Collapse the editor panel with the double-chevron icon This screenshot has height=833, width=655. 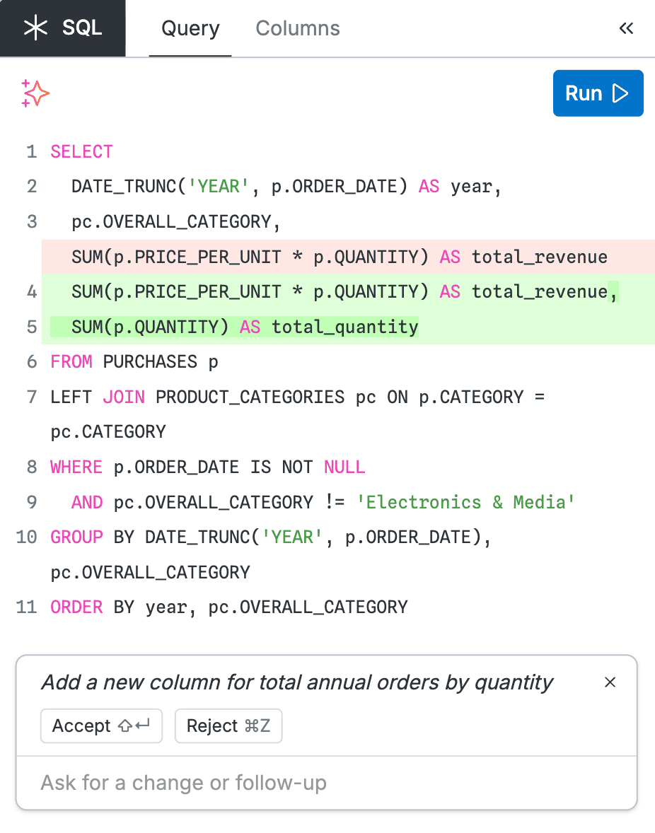[626, 28]
